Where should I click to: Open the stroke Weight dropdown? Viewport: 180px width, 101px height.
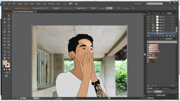click(163, 91)
